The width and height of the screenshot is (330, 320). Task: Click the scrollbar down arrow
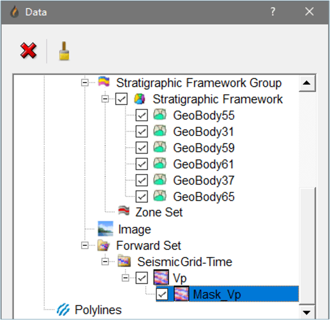(307, 312)
